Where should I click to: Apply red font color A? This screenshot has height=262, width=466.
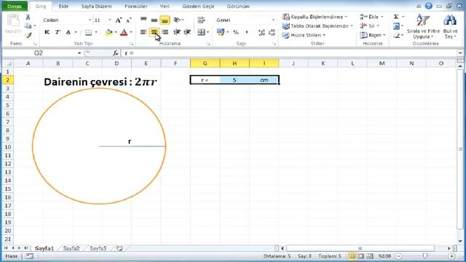pyautogui.click(x=124, y=32)
